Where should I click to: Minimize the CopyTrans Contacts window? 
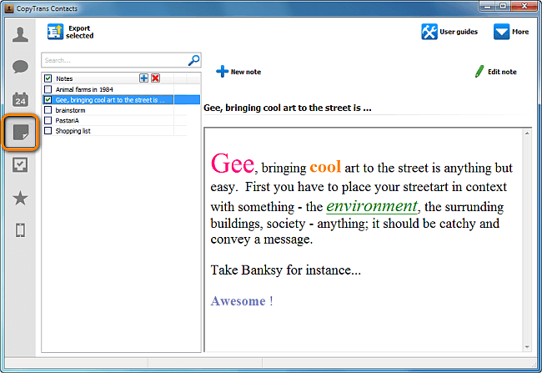(x=488, y=6)
